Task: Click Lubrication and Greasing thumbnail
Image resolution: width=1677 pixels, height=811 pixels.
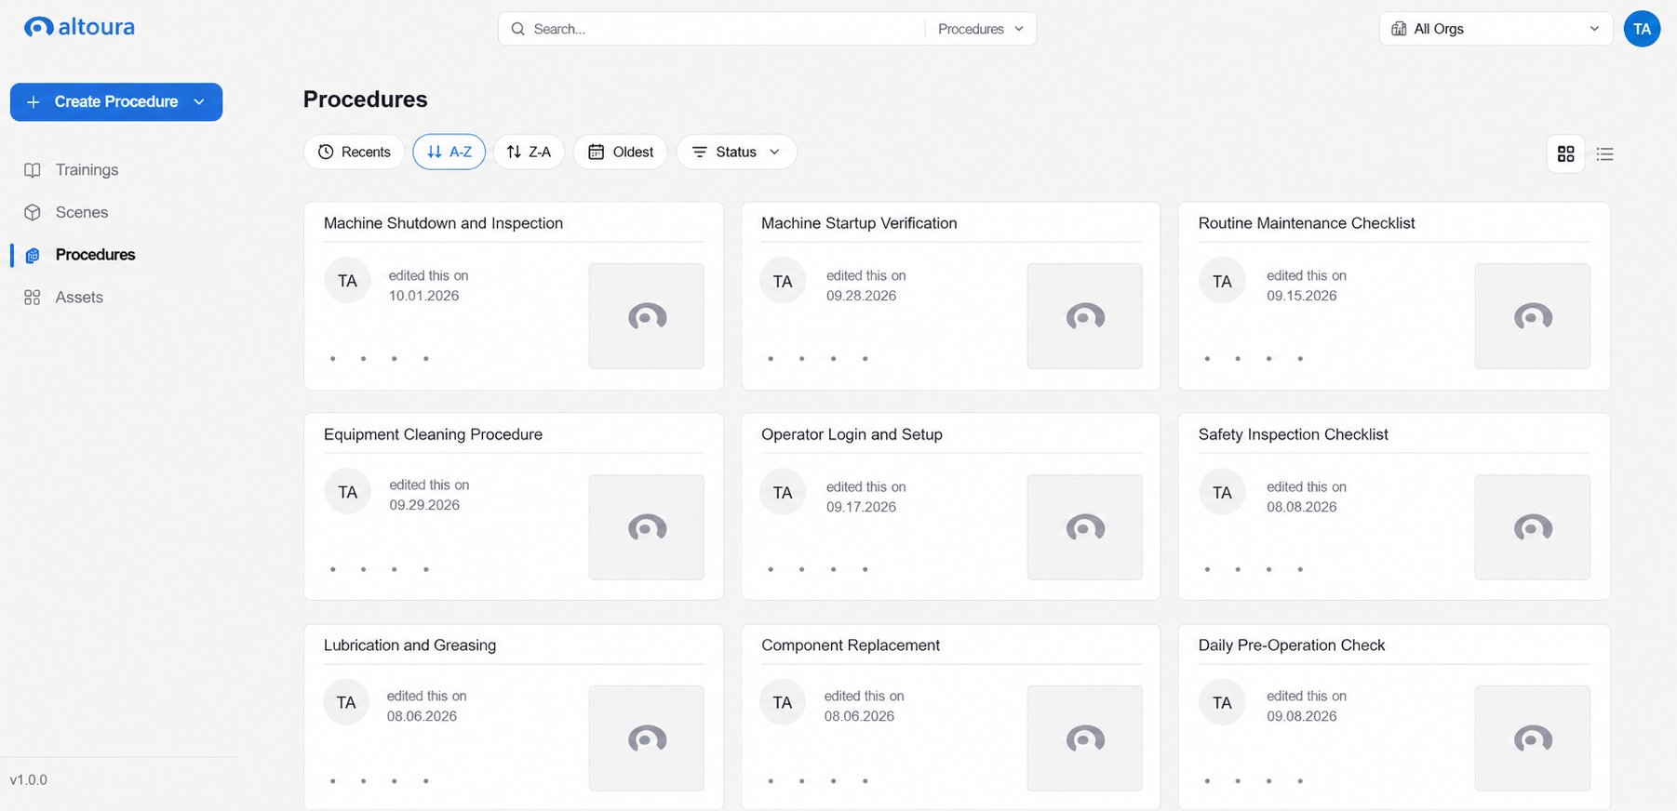Action: point(647,738)
